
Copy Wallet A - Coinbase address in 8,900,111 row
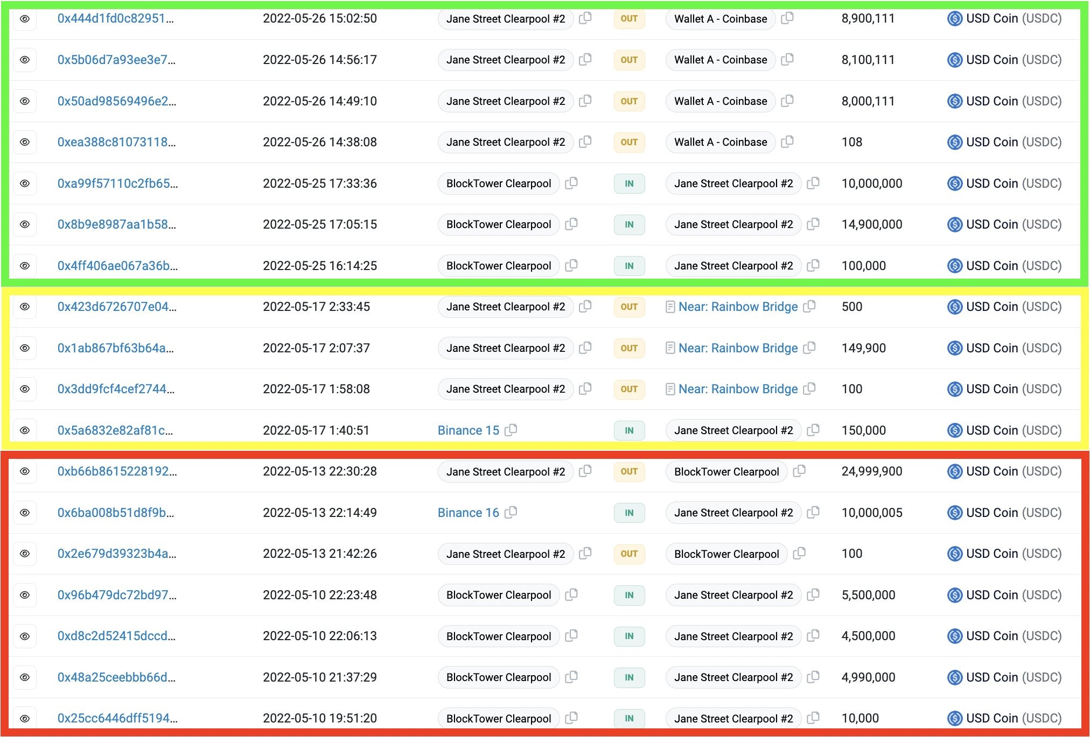click(787, 18)
